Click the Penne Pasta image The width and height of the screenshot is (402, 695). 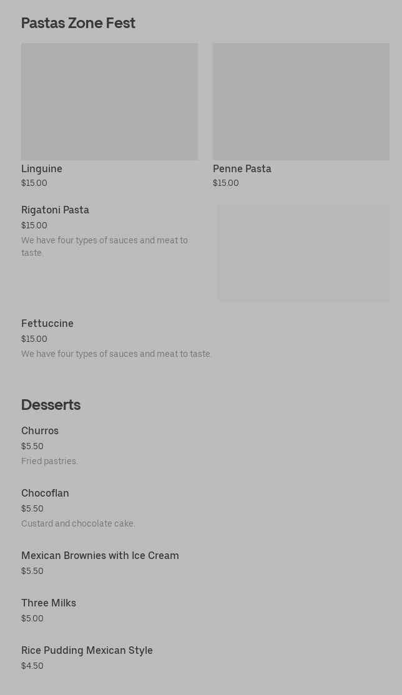[x=301, y=102]
